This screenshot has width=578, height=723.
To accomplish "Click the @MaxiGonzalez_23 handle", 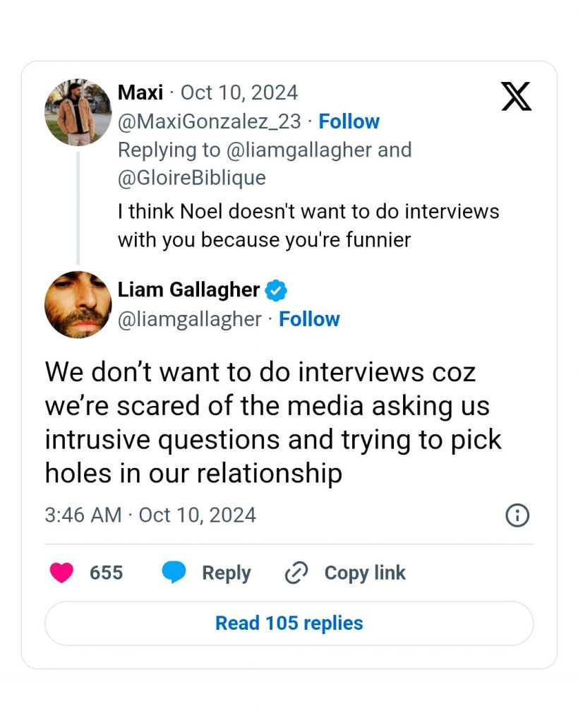I will click(210, 121).
